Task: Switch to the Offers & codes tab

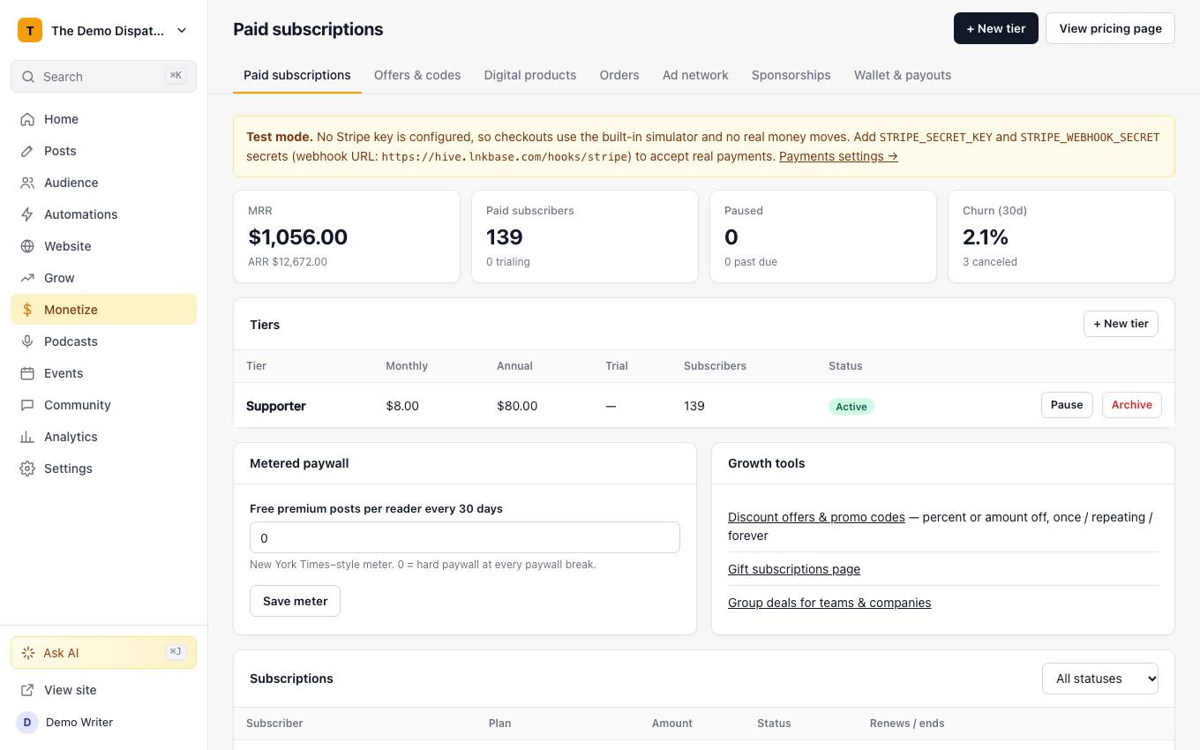Action: tap(417, 75)
